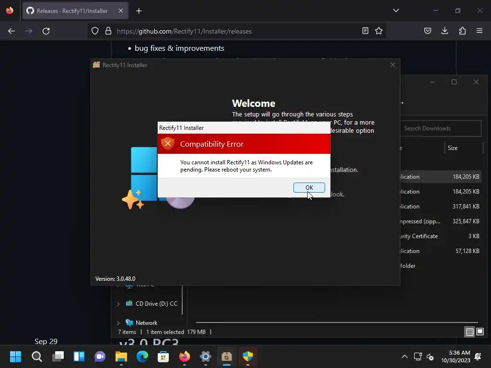This screenshot has height=368, width=491.
Task: Toggle reader view in address bar
Action: (365, 31)
